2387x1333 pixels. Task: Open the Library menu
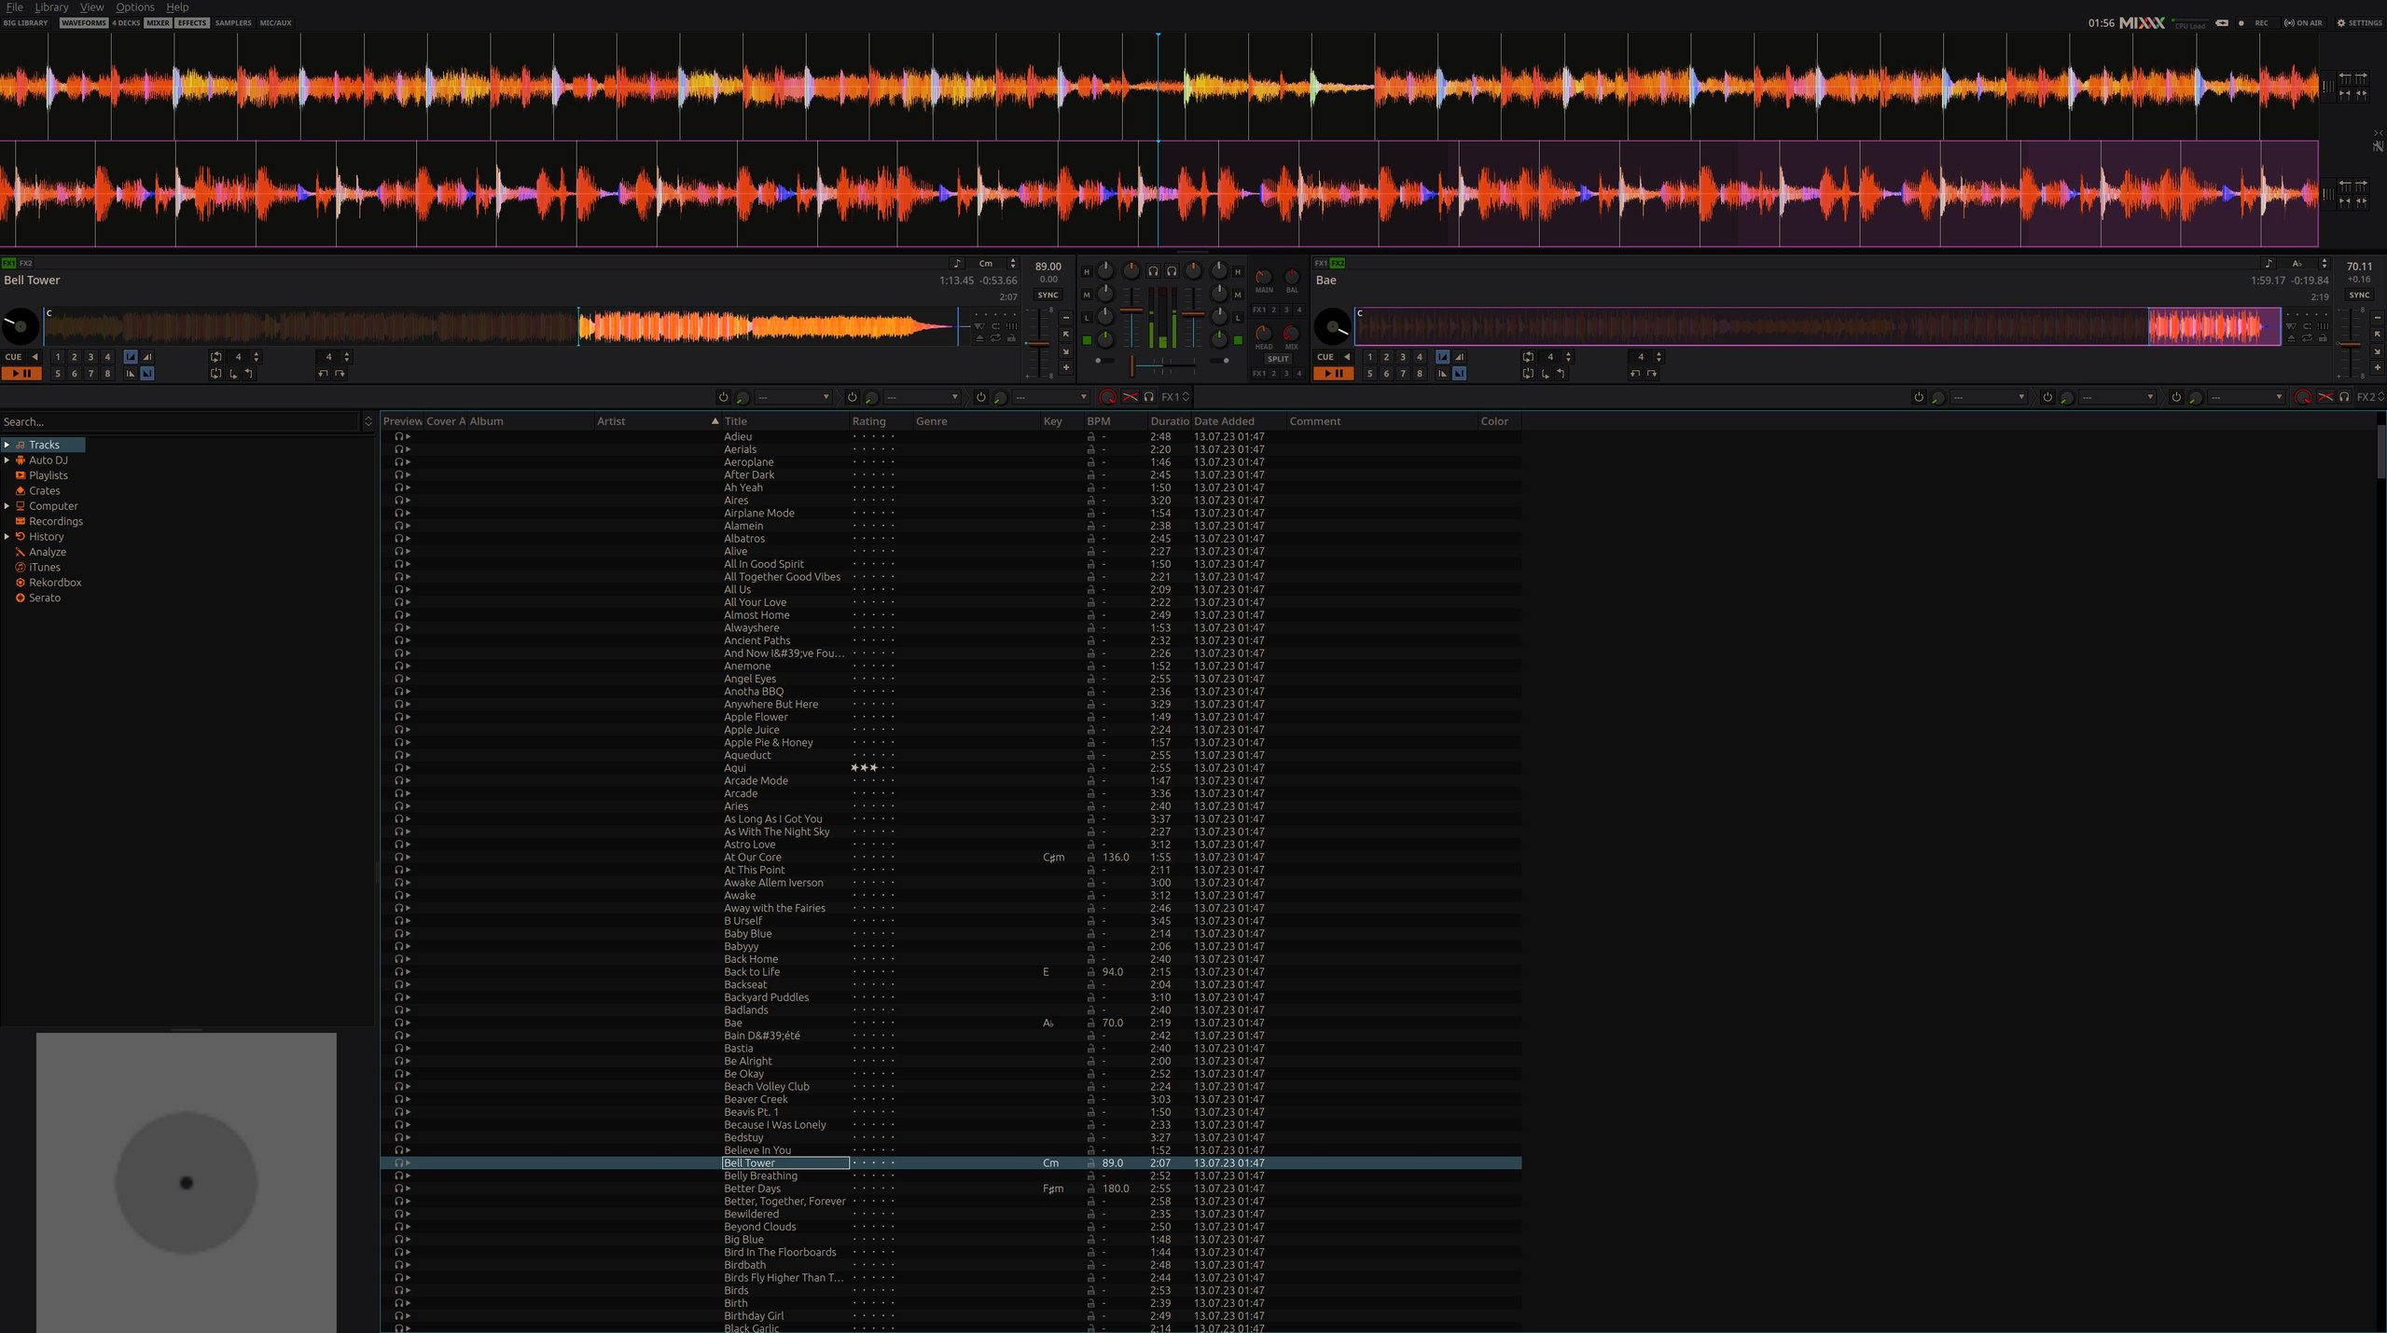tap(51, 7)
